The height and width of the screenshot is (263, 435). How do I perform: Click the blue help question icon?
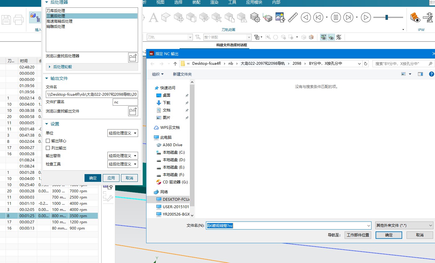click(432, 74)
